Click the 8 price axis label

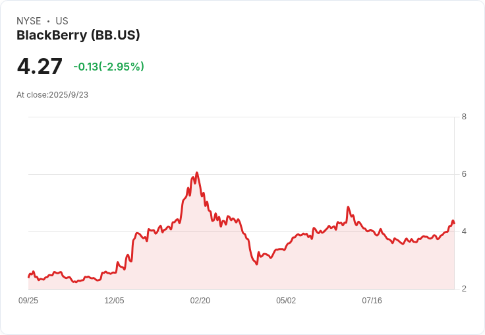point(464,117)
